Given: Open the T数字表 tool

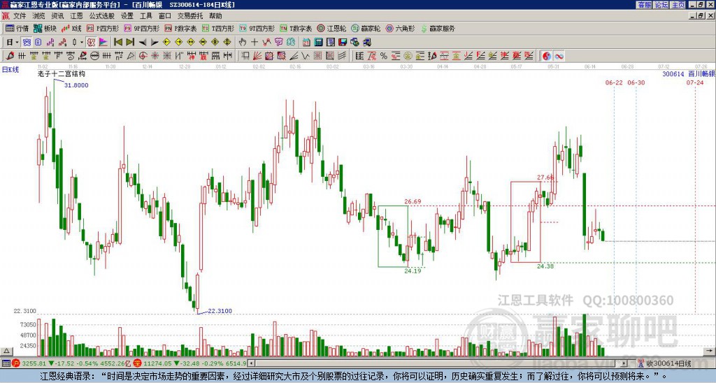Looking at the screenshot, I should point(296,28).
